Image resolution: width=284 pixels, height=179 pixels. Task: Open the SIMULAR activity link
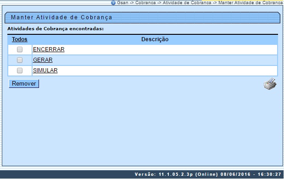point(45,71)
